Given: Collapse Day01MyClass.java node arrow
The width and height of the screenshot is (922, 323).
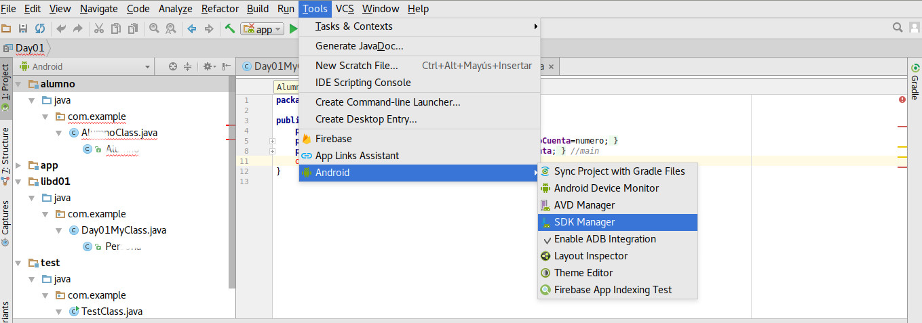Looking at the screenshot, I should (60, 230).
